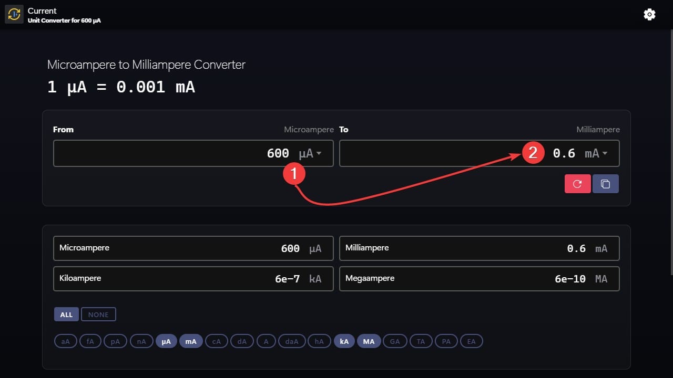
Task: Select the NONE units button
Action: click(98, 314)
